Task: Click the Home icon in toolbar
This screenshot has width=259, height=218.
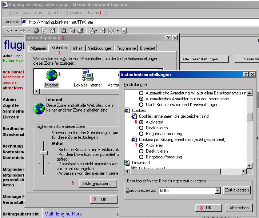Action: coord(52,31)
